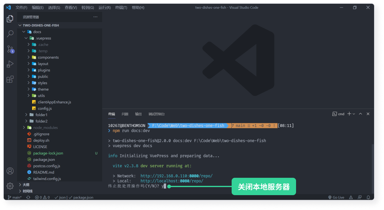Open the Explorer view in activity bar
Image resolution: width=384 pixels, height=210 pixels.
click(10, 19)
